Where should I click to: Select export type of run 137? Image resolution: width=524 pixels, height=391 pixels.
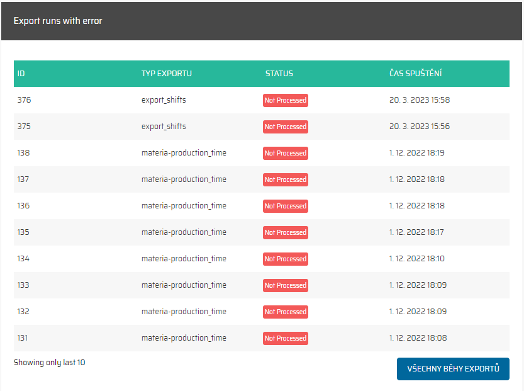pyautogui.click(x=184, y=179)
